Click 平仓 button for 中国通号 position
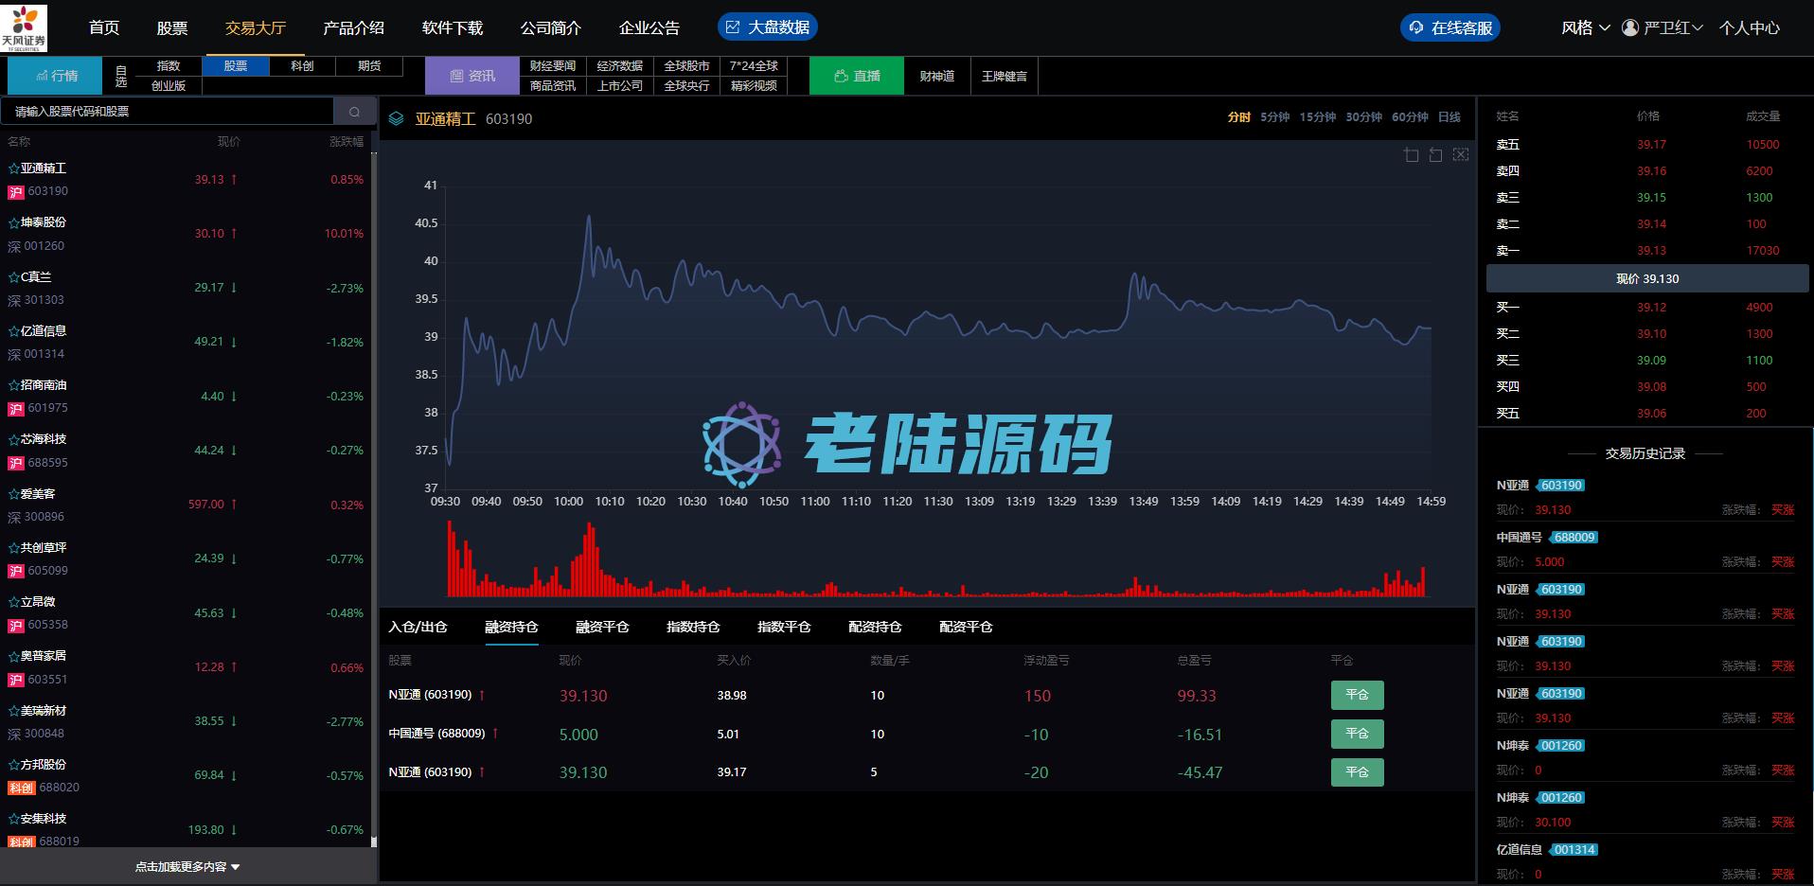Screen dimensions: 1814x886 1357,734
